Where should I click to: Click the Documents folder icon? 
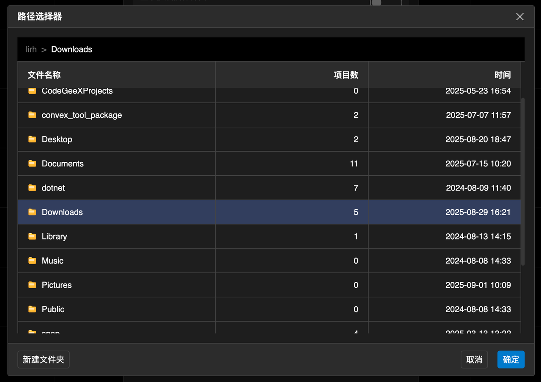pyautogui.click(x=32, y=164)
